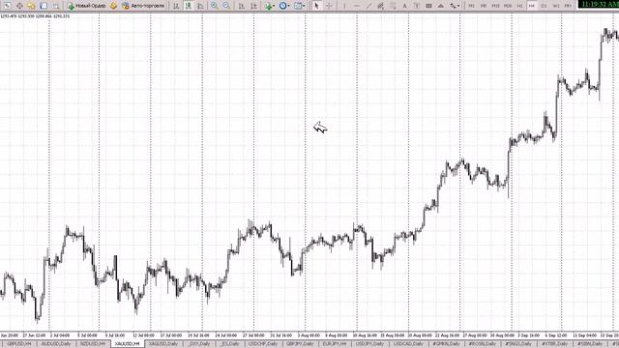Viewport: 619px width, 348px height.
Task: Open the _ES,Daily chart tab
Action: coord(229,344)
